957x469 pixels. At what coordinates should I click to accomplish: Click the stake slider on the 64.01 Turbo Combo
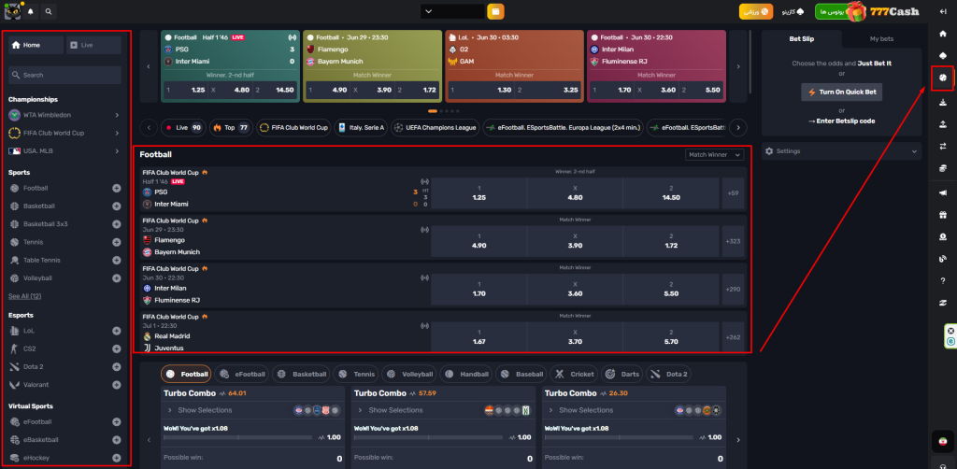pos(238,437)
